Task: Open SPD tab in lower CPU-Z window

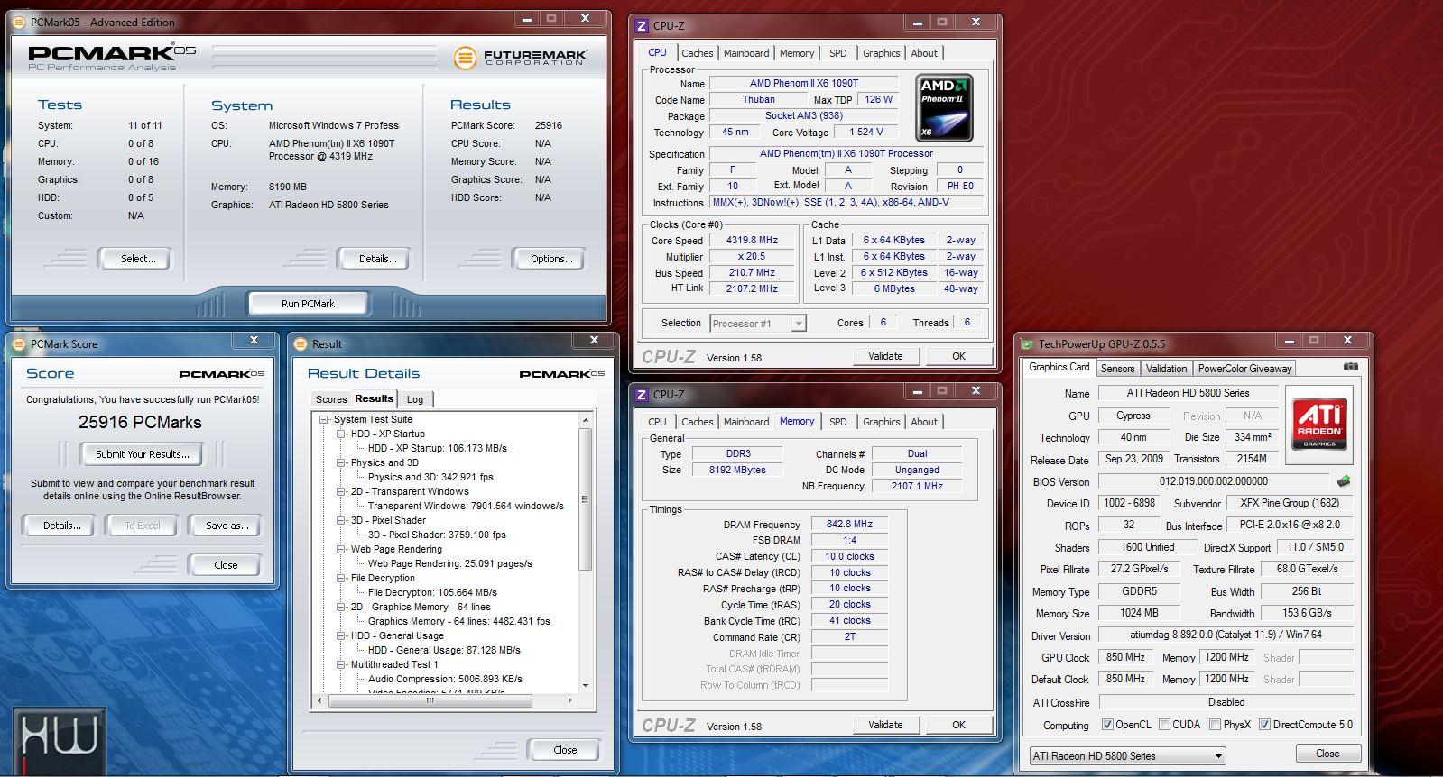Action: [x=837, y=422]
